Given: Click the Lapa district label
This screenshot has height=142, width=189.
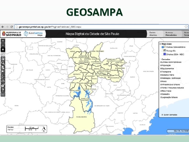Looking at the screenshot, I should (x=81, y=66).
